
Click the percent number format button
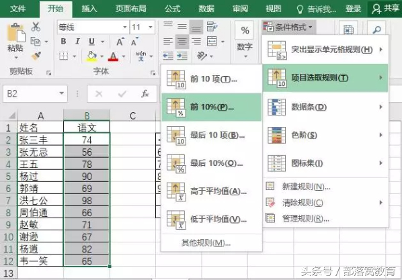[x=245, y=30]
